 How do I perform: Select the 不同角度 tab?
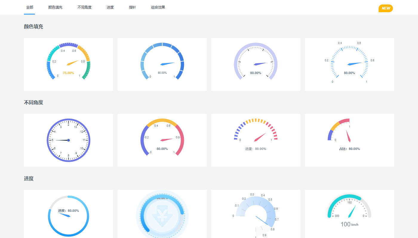(x=84, y=7)
